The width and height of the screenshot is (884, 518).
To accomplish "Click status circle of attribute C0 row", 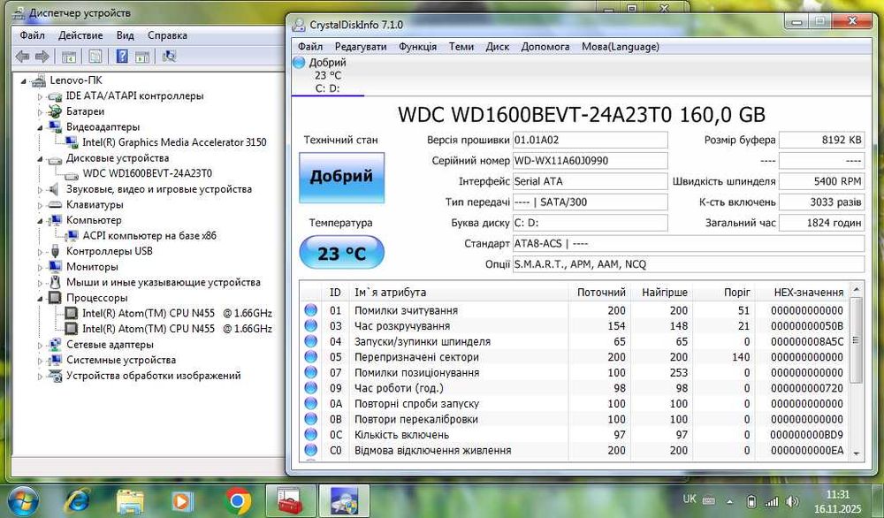I will pos(310,450).
